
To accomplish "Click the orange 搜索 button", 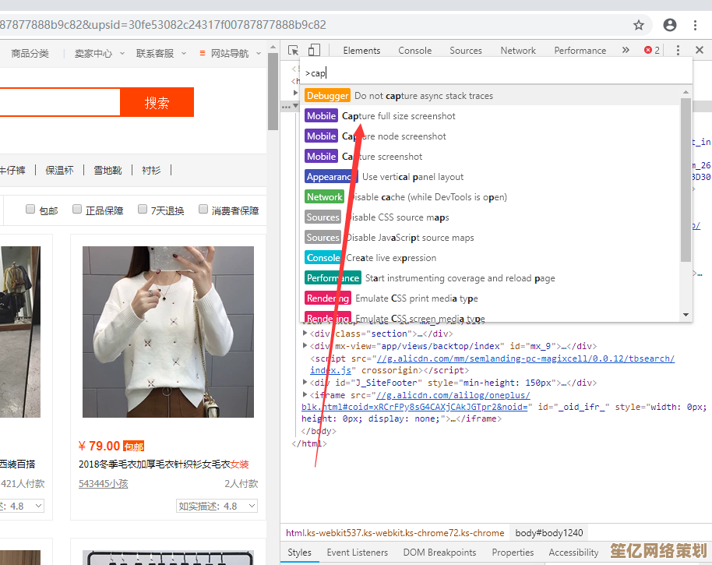I will click(x=157, y=102).
